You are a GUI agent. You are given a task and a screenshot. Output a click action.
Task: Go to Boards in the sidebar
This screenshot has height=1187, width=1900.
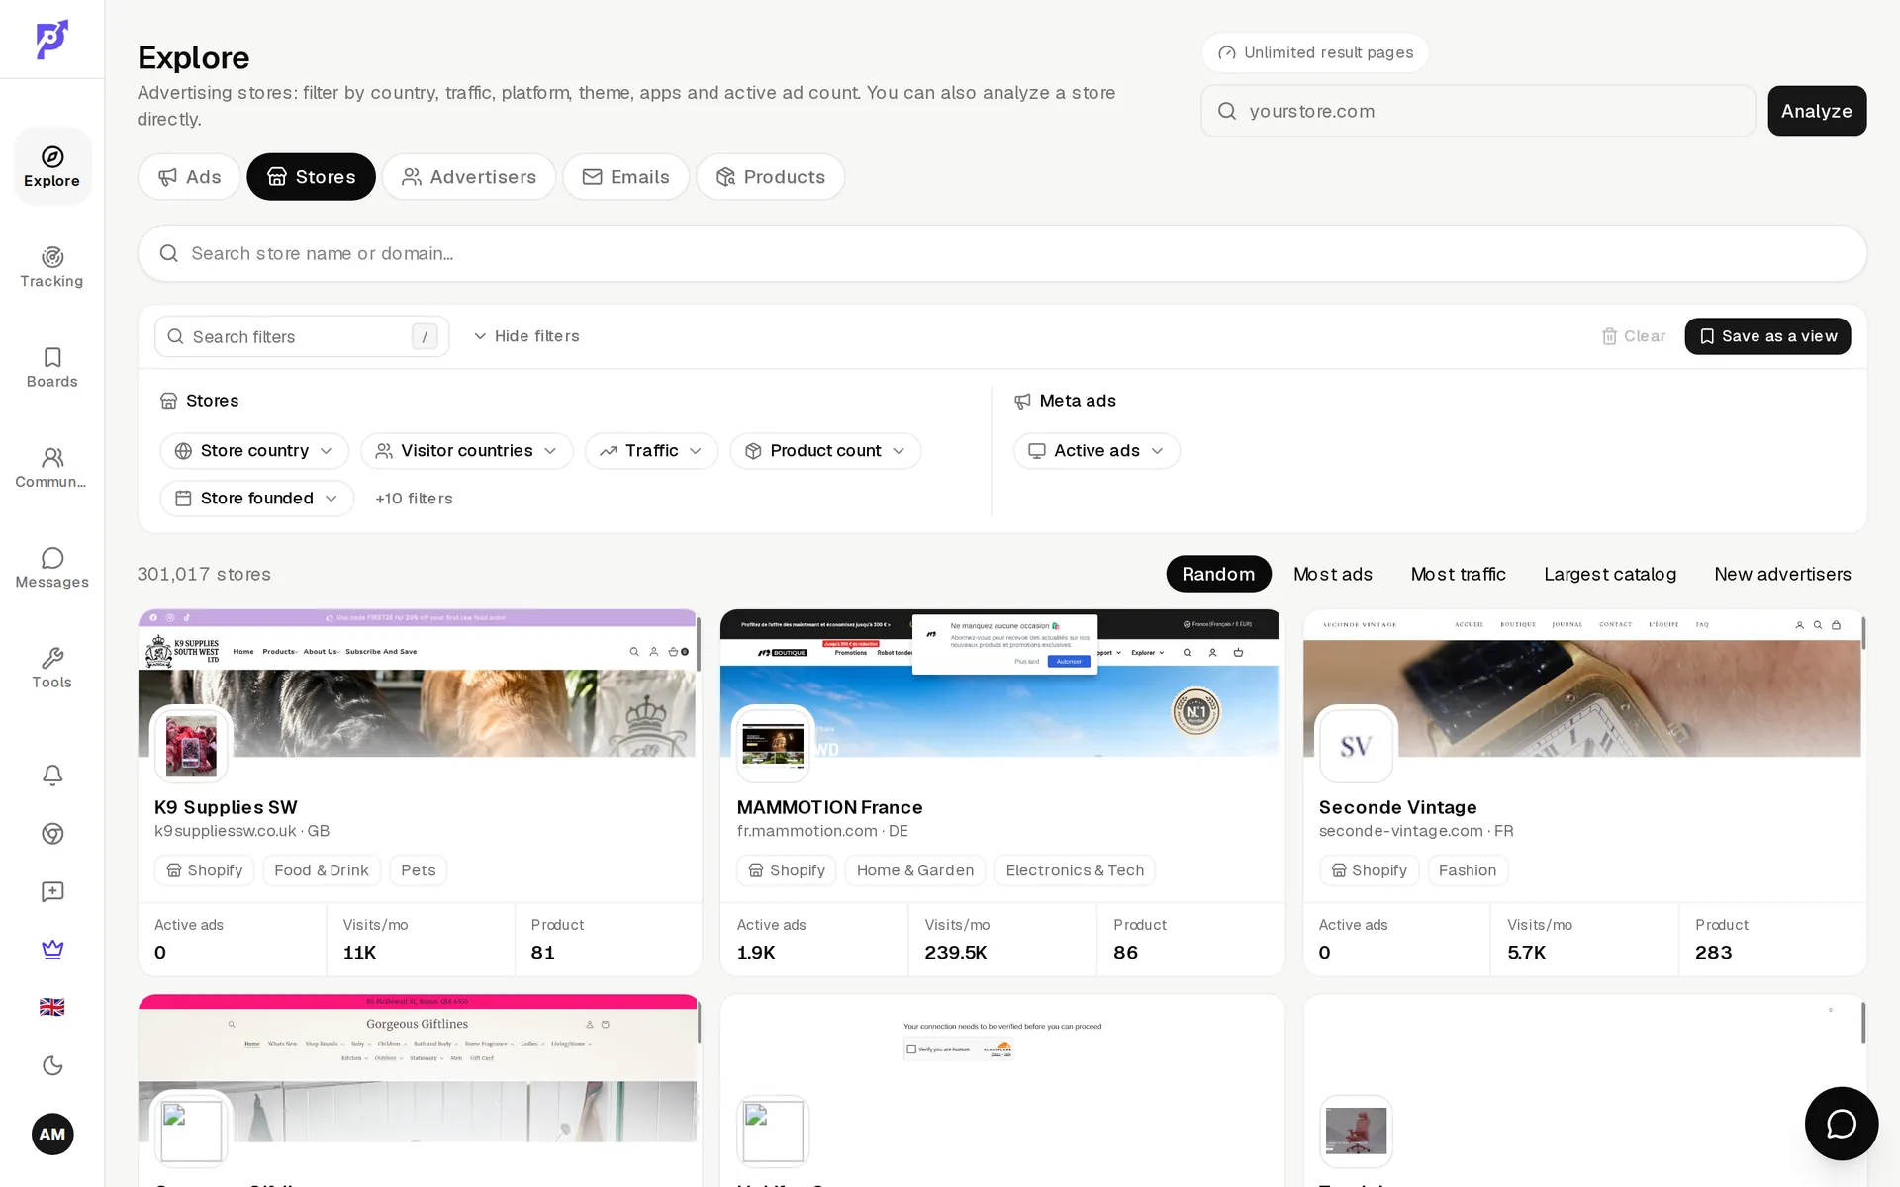pyautogui.click(x=51, y=367)
